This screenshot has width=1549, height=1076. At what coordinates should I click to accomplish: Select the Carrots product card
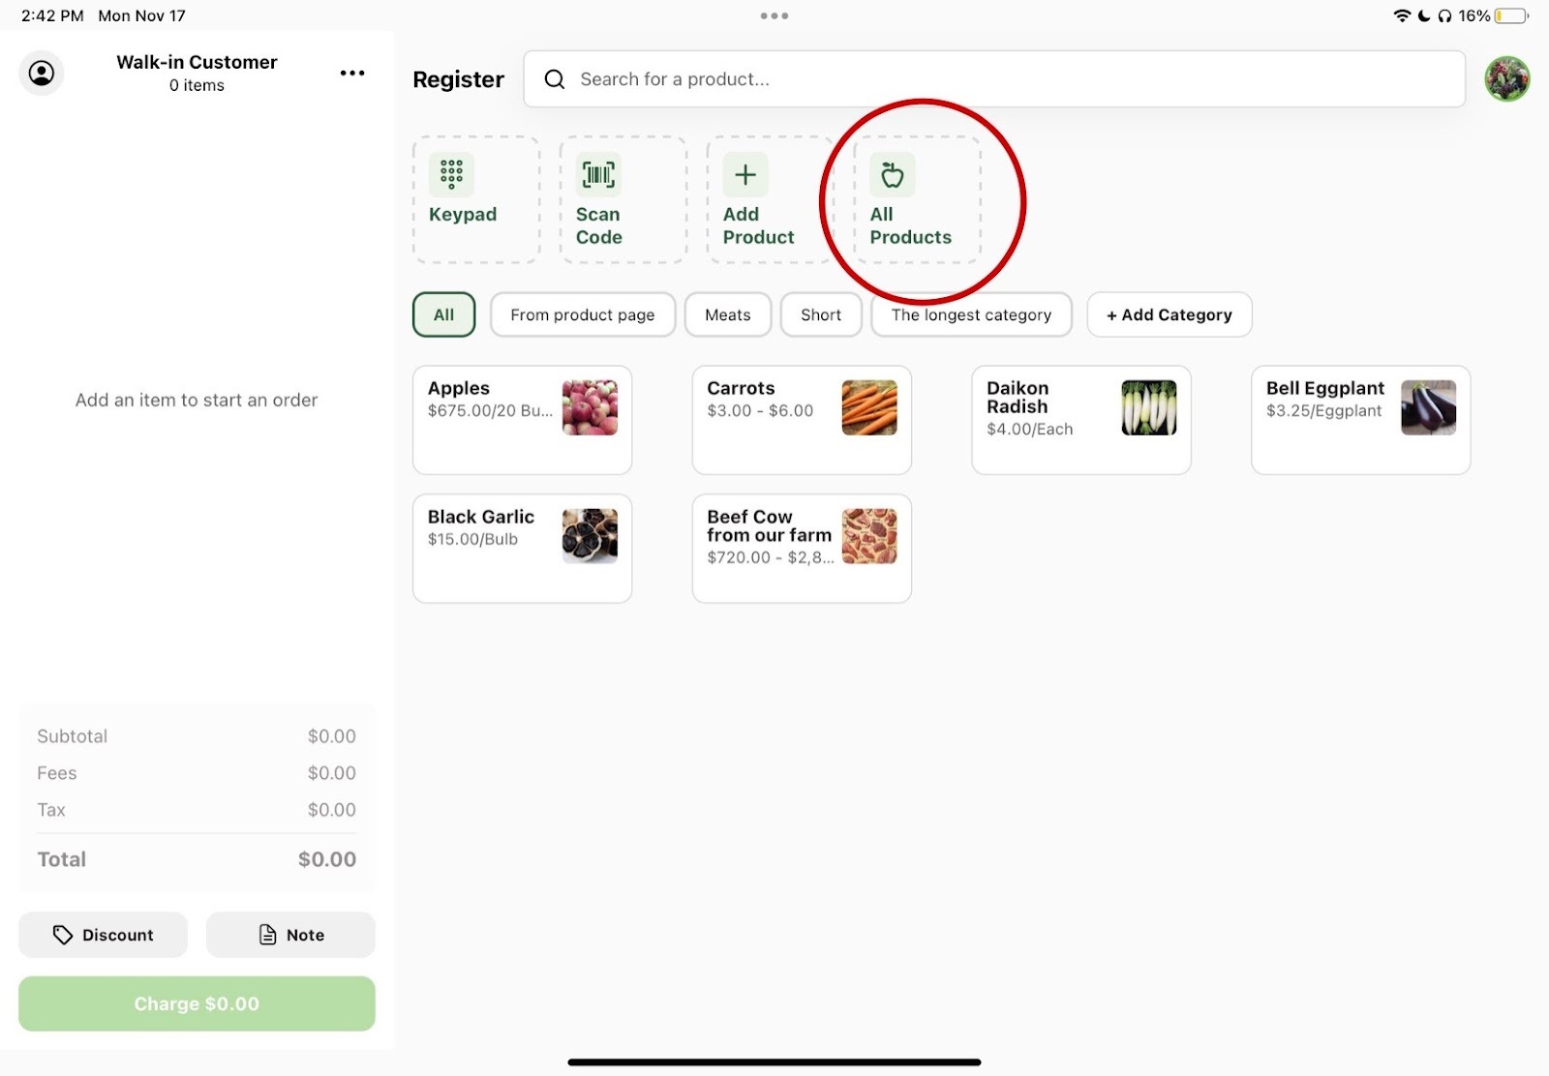(x=801, y=420)
